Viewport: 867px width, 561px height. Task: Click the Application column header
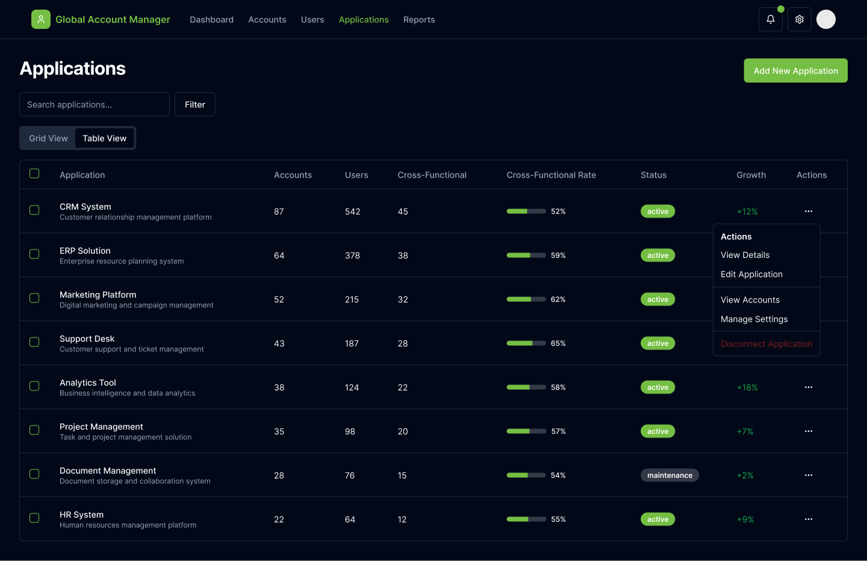[x=82, y=175]
